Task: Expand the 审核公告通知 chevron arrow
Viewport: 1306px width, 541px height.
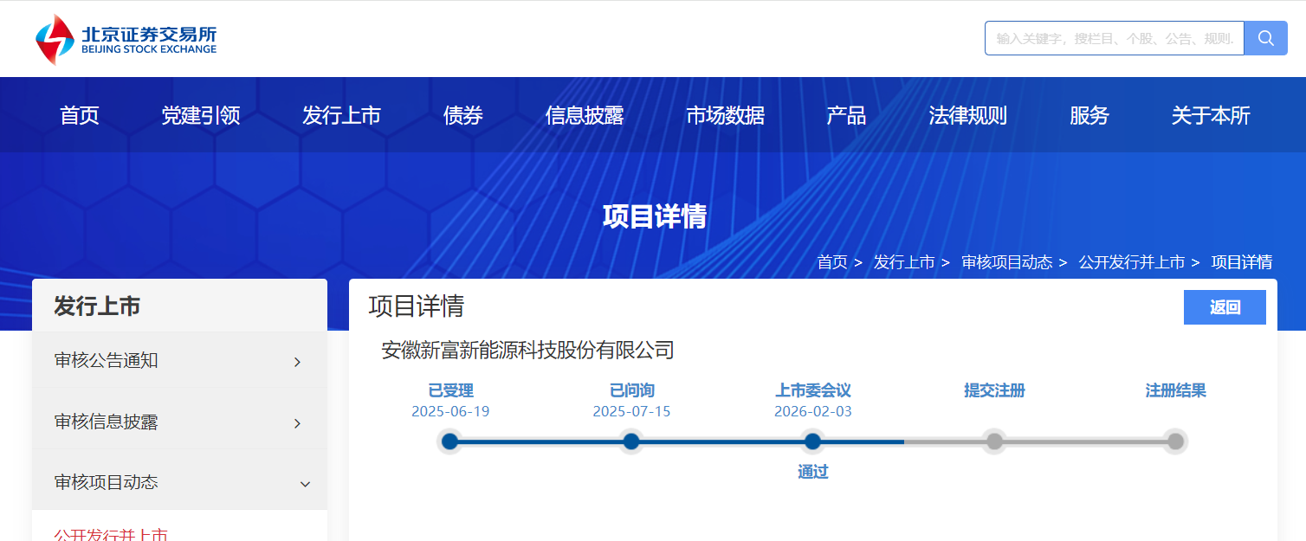Action: coord(297,362)
